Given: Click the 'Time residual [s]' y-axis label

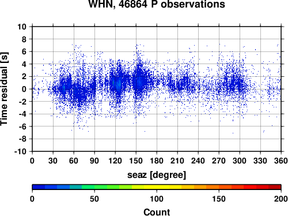Looking at the screenshot, I should 4,89.
